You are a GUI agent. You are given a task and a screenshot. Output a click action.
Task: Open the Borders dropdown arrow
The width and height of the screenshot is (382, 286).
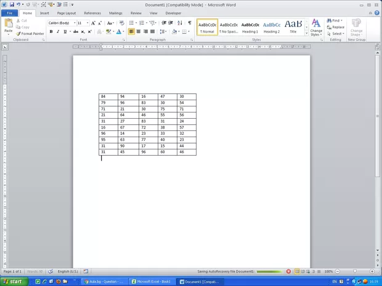tap(189, 31)
